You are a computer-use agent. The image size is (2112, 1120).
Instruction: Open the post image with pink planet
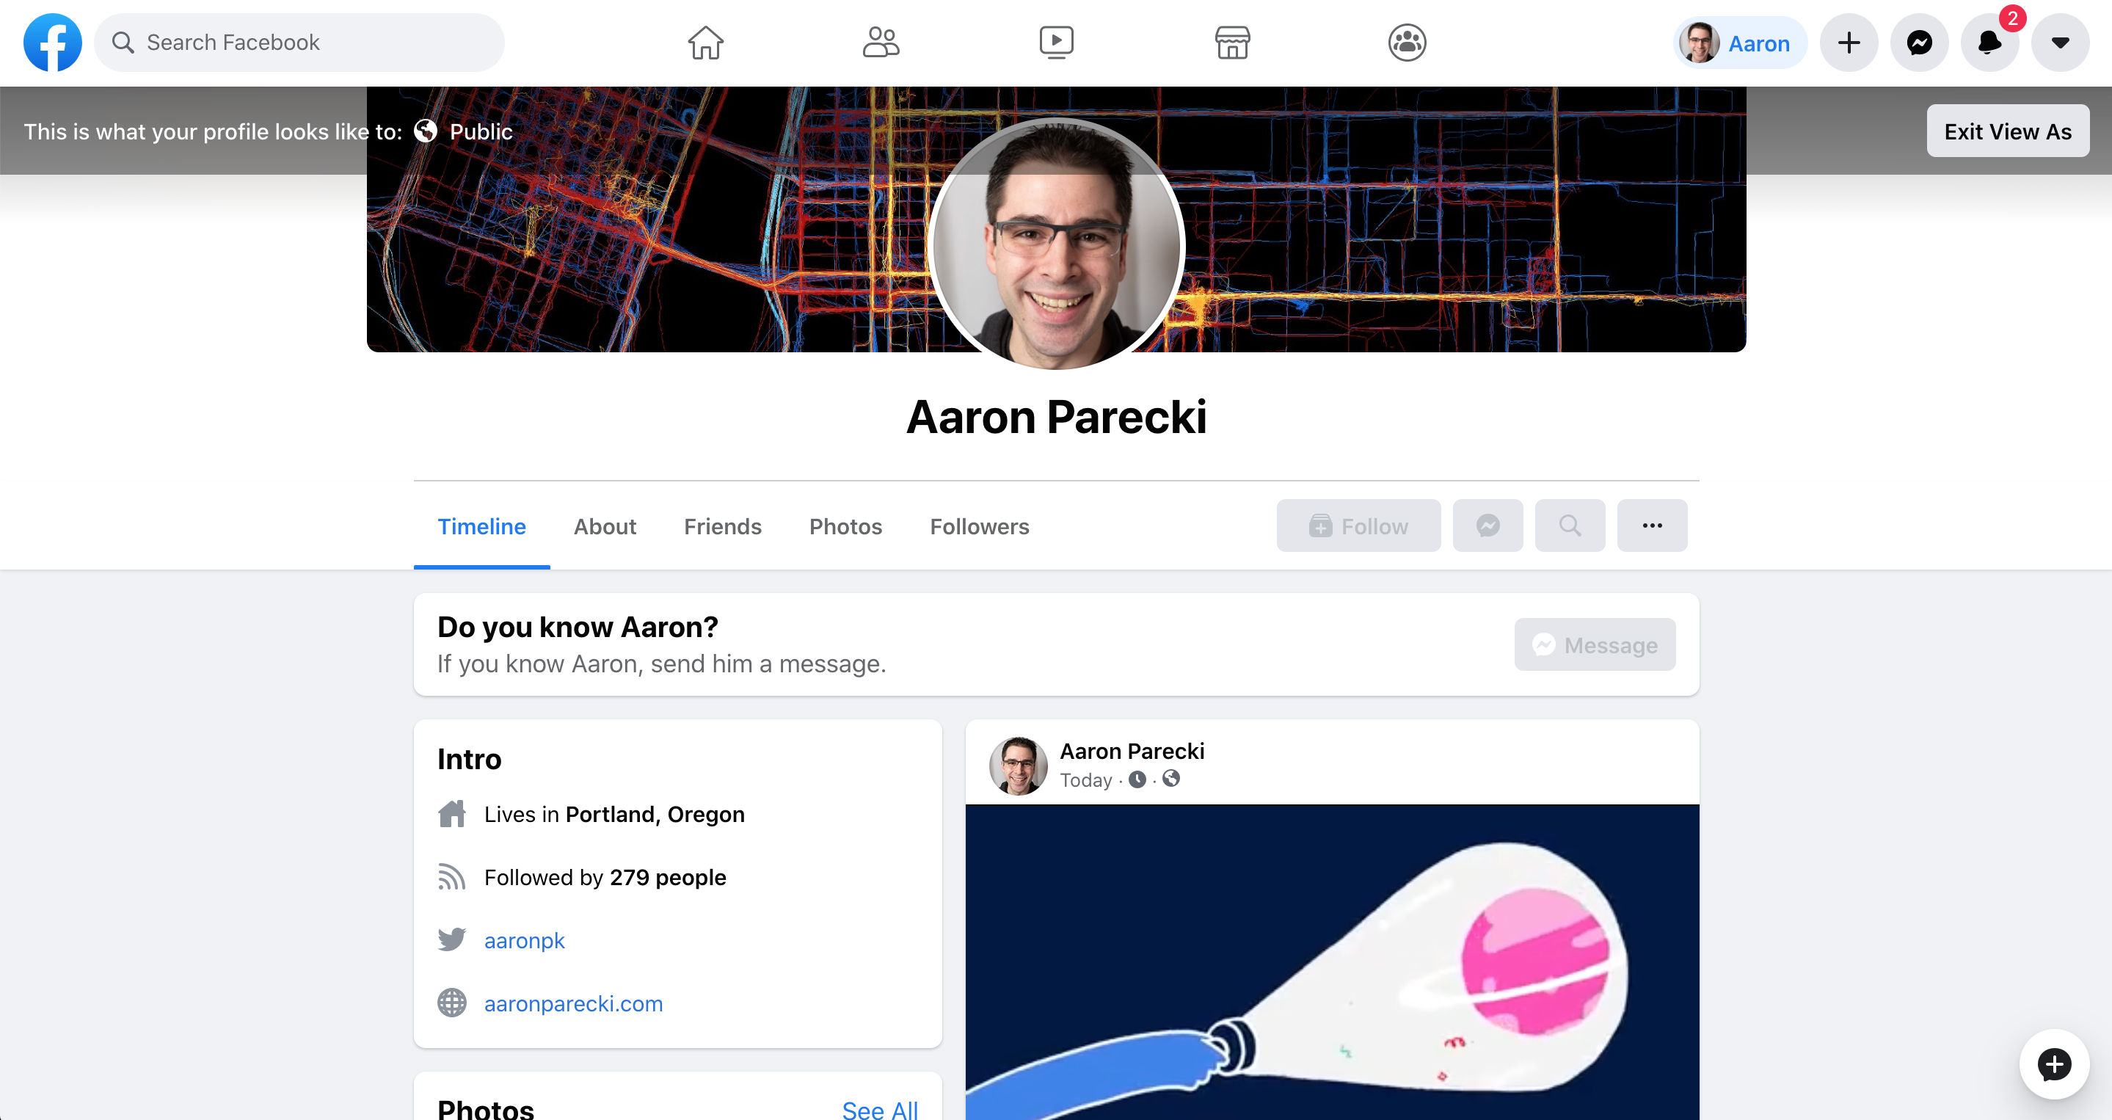click(1333, 961)
